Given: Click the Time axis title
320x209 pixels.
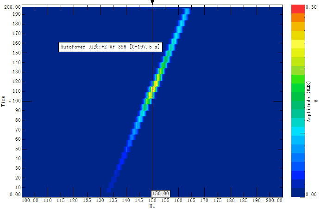Looking at the screenshot, I should point(3,101).
